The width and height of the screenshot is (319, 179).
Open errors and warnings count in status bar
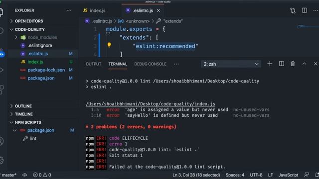point(42,175)
